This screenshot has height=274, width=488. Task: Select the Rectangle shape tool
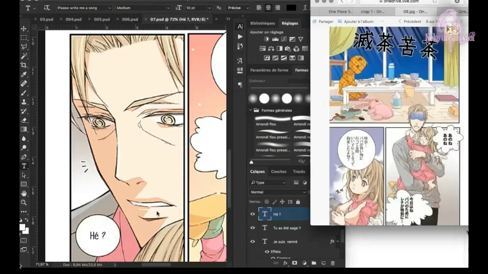[24, 184]
